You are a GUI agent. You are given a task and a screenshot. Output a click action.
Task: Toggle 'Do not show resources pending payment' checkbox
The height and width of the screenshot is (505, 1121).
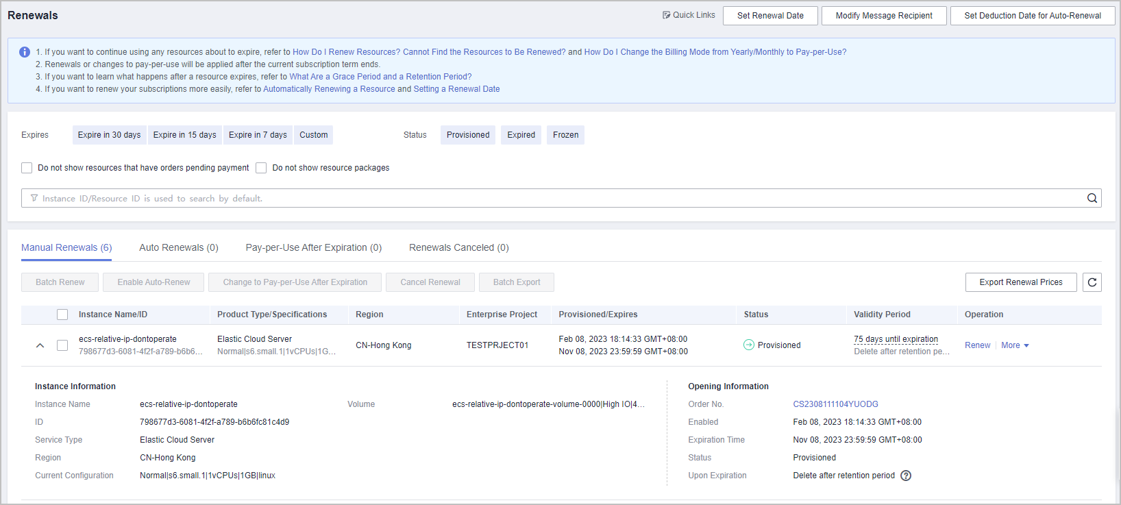27,168
